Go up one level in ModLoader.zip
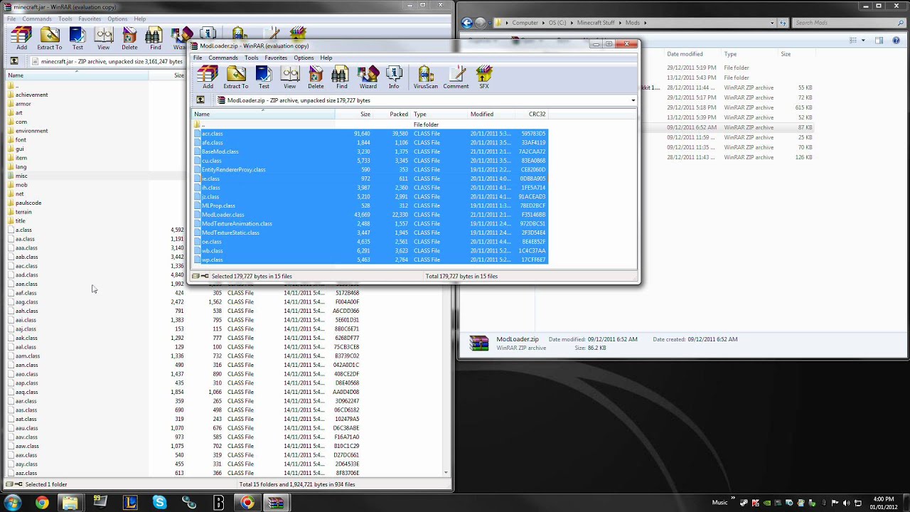 (x=200, y=100)
